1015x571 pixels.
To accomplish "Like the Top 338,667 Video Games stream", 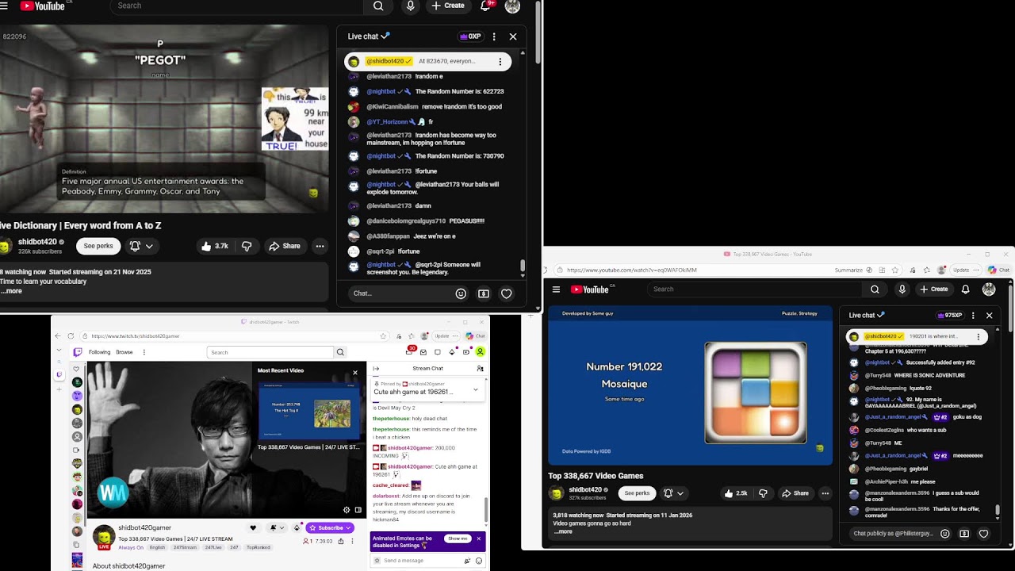I will pos(736,493).
